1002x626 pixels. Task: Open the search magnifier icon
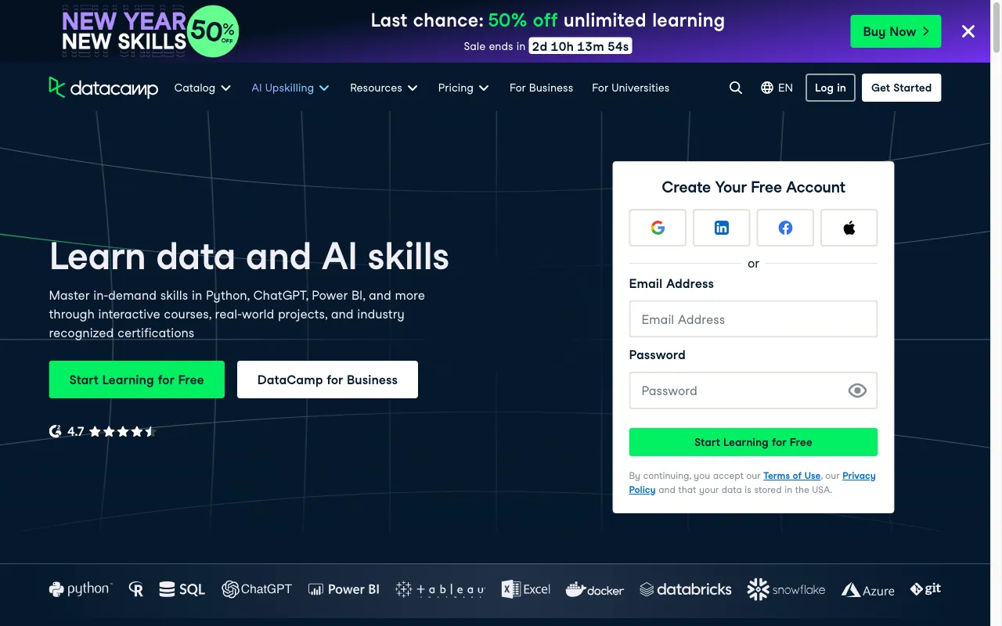click(736, 88)
